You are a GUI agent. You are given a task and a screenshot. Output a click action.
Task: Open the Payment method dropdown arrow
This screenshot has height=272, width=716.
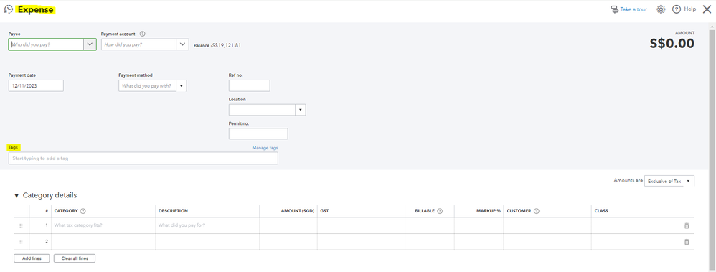point(182,85)
